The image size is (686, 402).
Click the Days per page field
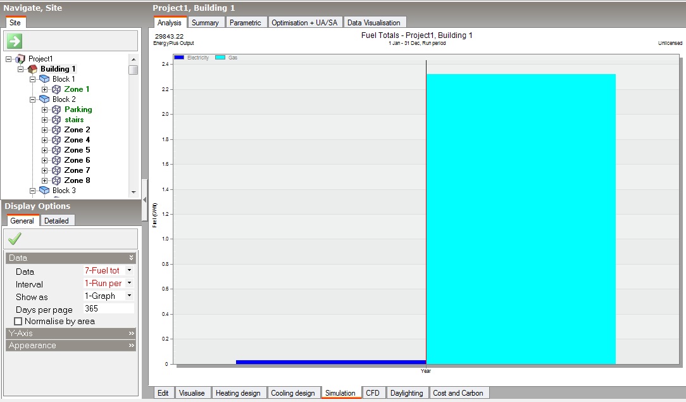pos(108,308)
